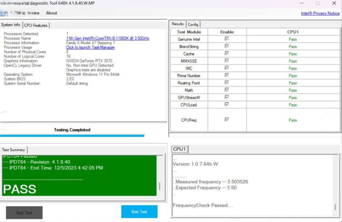Click the Number of Logical Cores label
342x222 pixels.
(x=24, y=56)
